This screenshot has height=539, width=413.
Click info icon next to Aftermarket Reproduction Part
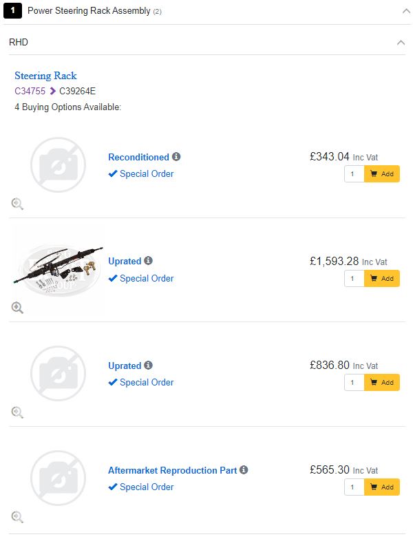(x=244, y=470)
